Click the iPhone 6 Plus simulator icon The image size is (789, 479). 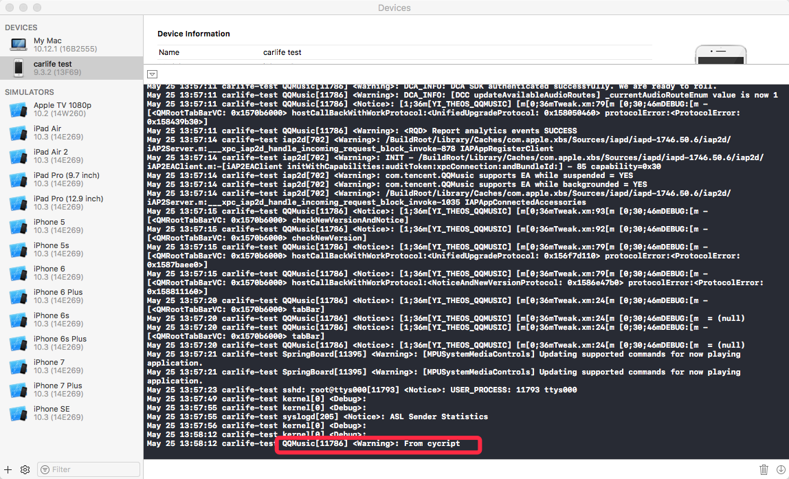pyautogui.click(x=19, y=296)
